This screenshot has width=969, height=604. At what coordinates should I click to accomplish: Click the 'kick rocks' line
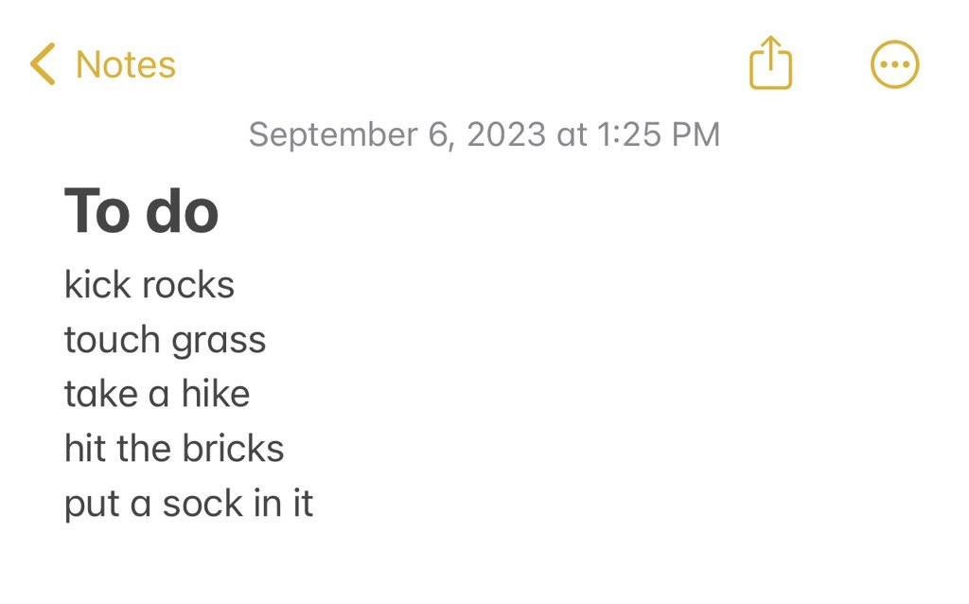pyautogui.click(x=150, y=285)
